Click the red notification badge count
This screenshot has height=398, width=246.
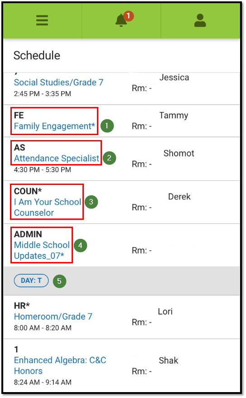pyautogui.click(x=129, y=16)
